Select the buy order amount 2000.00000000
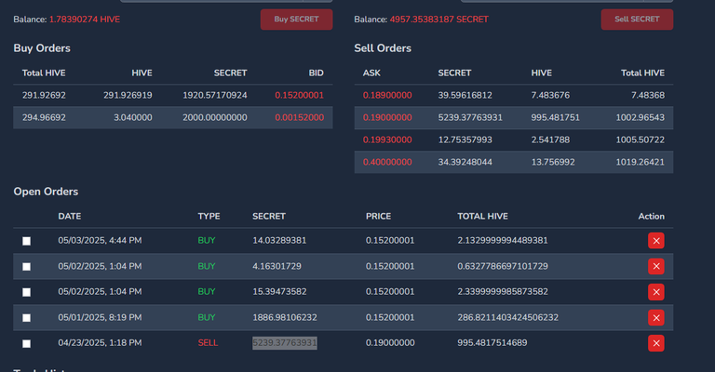 pos(215,117)
